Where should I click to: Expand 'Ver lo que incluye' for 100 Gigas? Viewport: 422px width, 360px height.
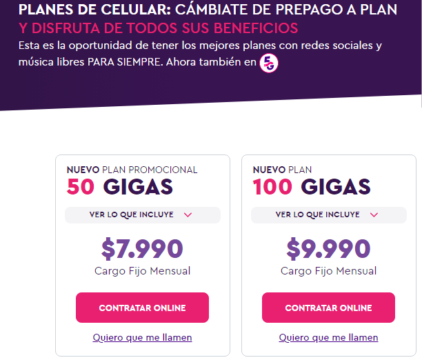[x=329, y=215]
